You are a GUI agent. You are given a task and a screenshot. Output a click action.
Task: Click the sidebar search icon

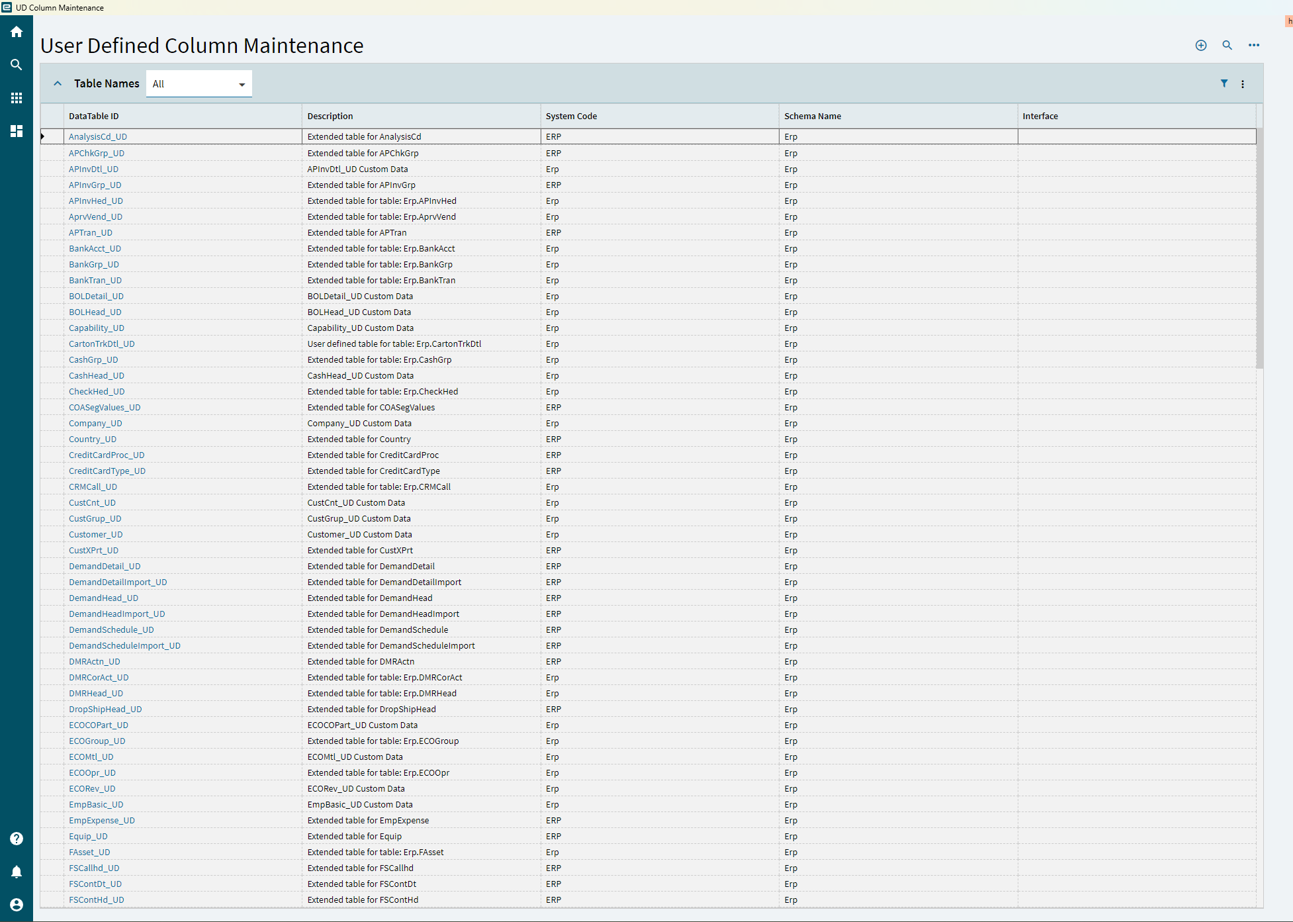[x=17, y=65]
